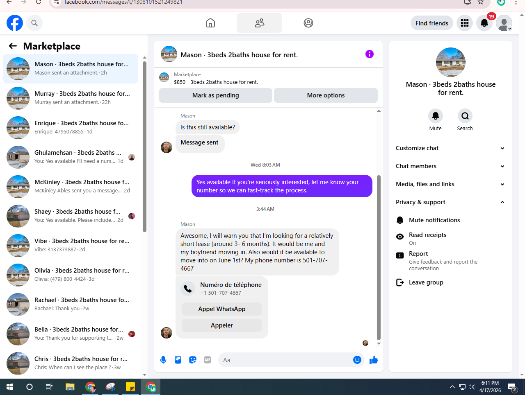525x395 pixels.
Task: Open the Windows Start menu
Action: coord(10,387)
